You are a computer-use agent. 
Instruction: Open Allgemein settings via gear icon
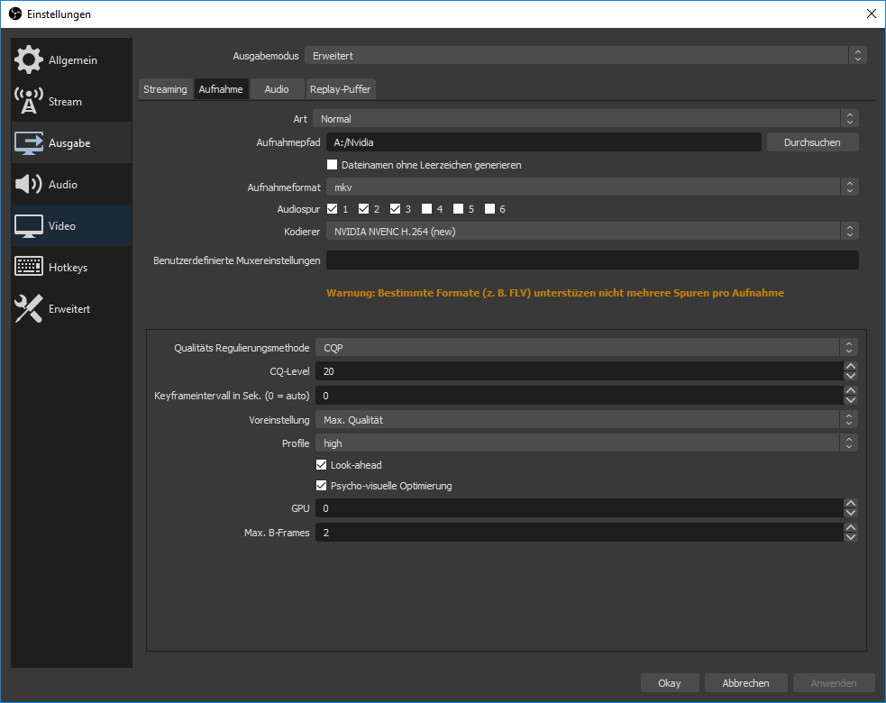[x=28, y=59]
